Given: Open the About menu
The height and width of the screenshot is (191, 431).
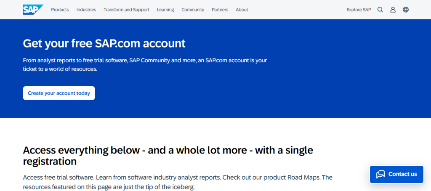Looking at the screenshot, I should tap(242, 10).
